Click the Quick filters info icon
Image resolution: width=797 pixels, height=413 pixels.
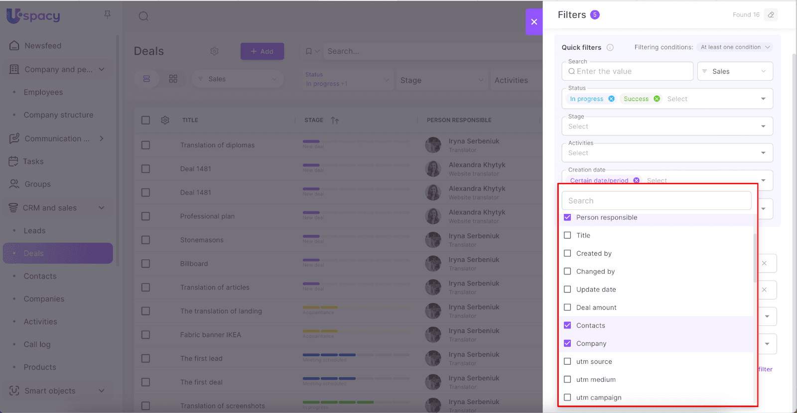tap(610, 48)
